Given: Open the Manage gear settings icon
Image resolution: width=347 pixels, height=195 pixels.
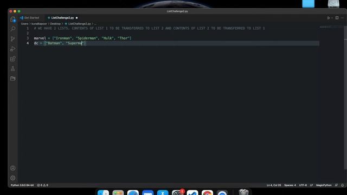Looking at the screenshot, I should tap(13, 178).
